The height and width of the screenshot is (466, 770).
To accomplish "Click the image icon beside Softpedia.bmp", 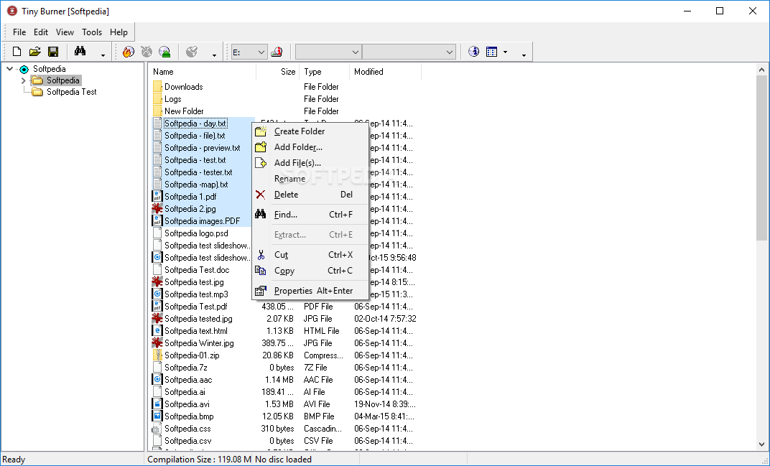I will pos(157,416).
